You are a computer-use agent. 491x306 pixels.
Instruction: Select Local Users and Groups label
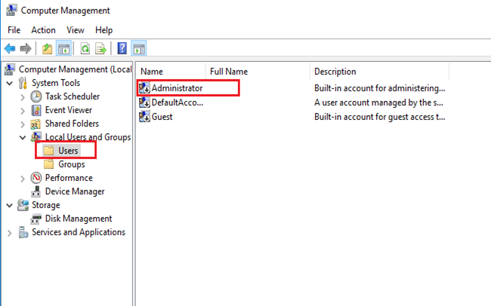pos(88,137)
